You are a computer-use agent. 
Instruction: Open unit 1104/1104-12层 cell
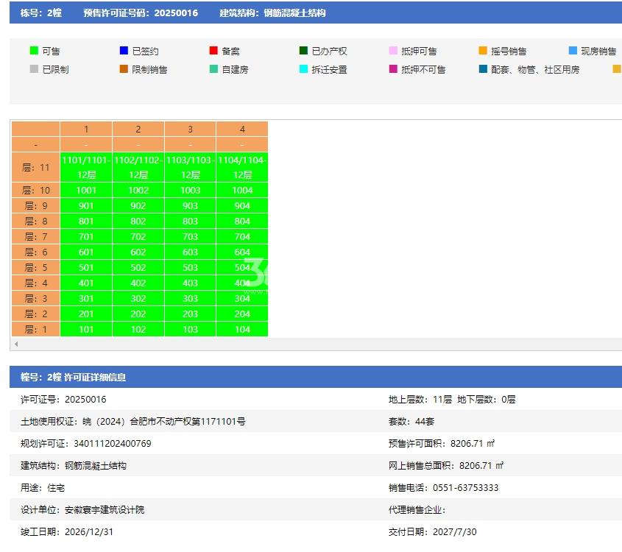pyautogui.click(x=242, y=167)
